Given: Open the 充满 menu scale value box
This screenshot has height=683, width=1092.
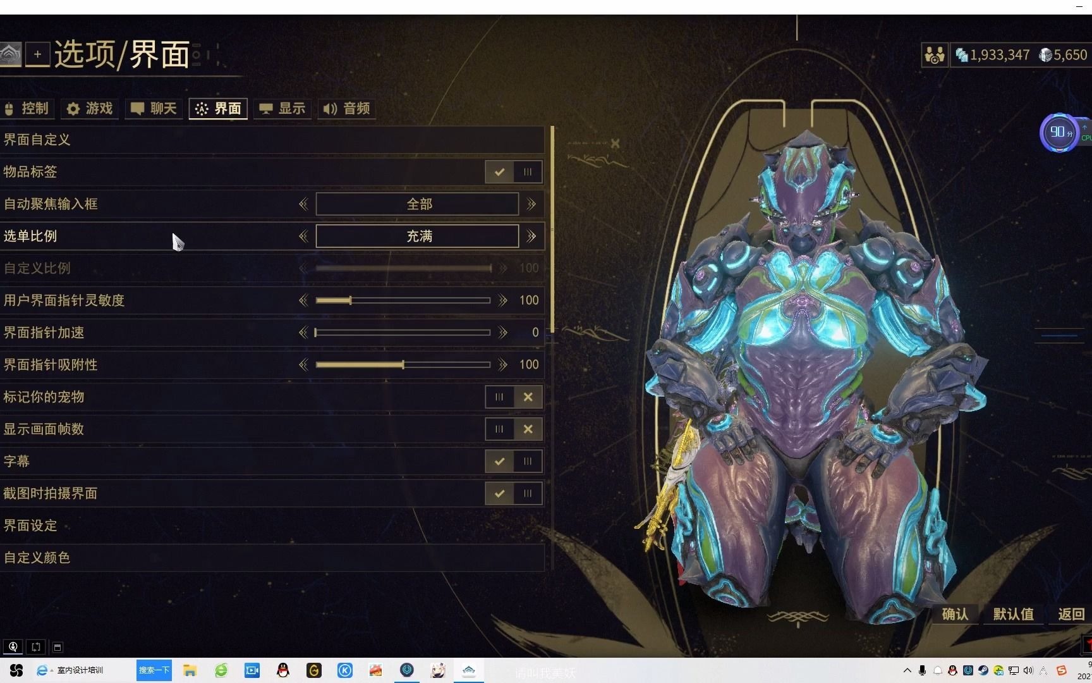Looking at the screenshot, I should pos(417,237).
